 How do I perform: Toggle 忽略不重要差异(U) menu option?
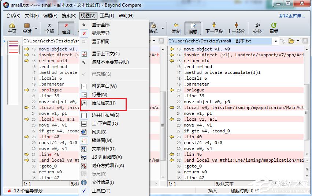[x=114, y=62]
